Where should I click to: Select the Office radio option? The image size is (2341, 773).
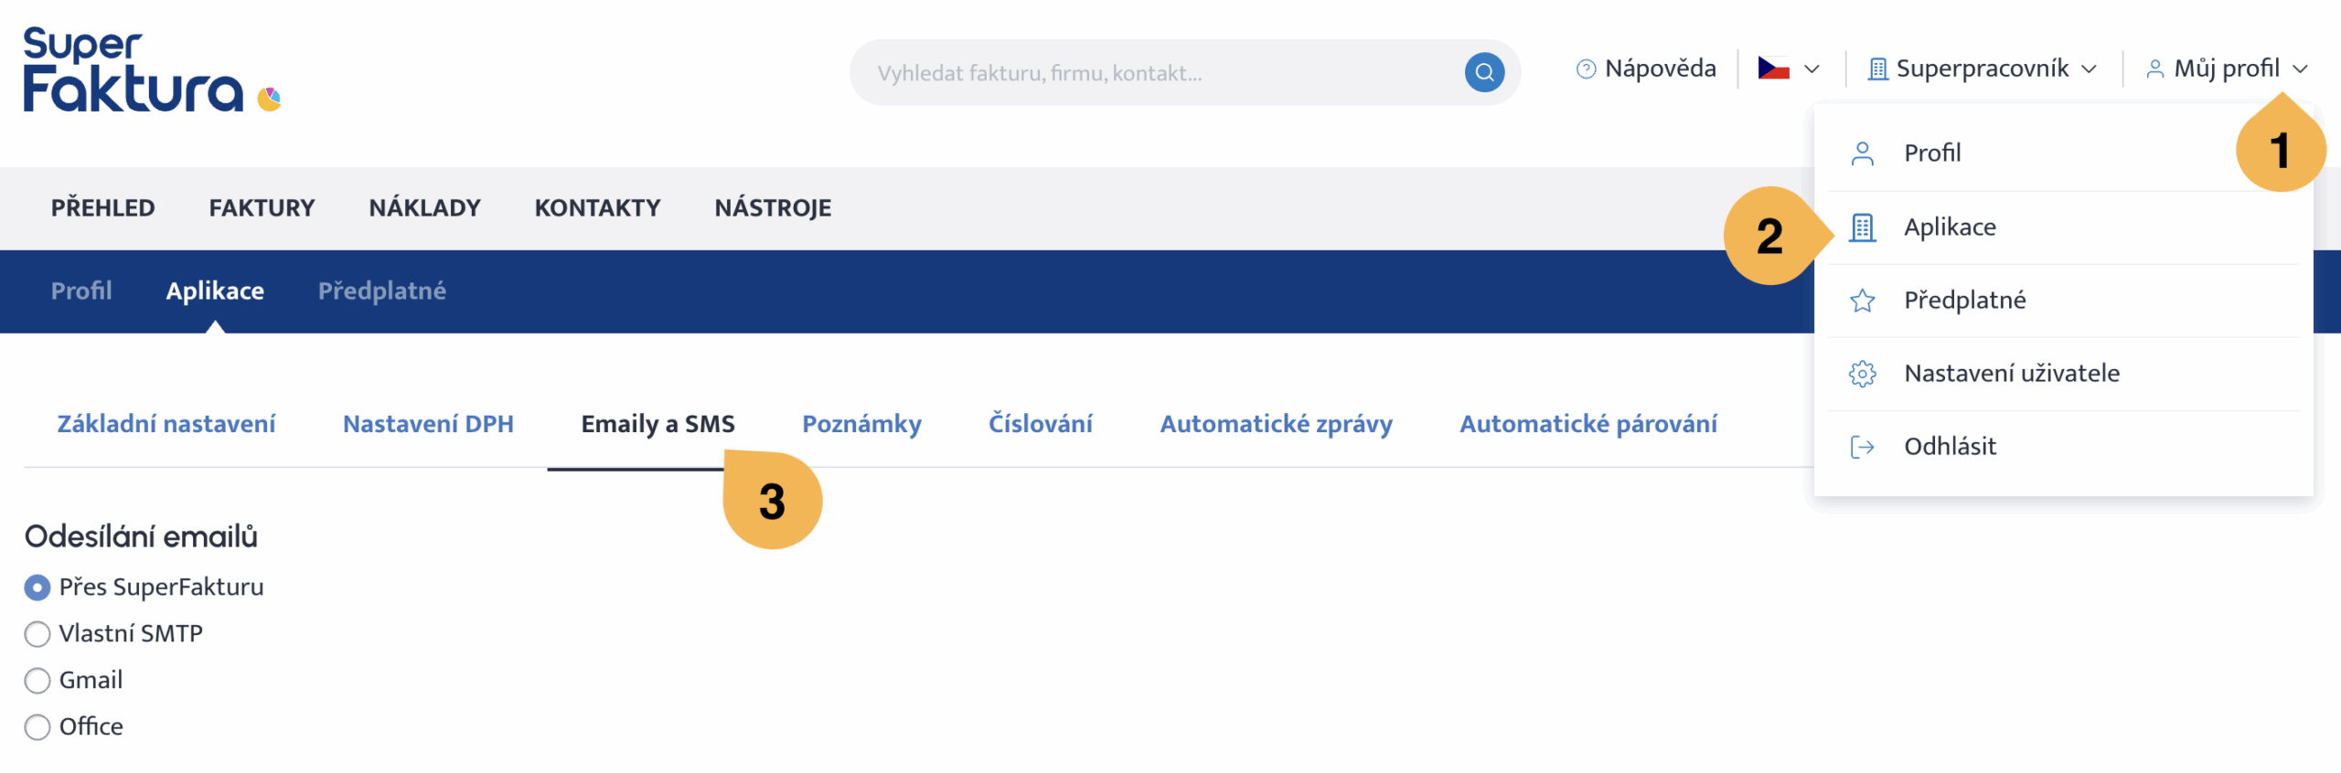37,727
